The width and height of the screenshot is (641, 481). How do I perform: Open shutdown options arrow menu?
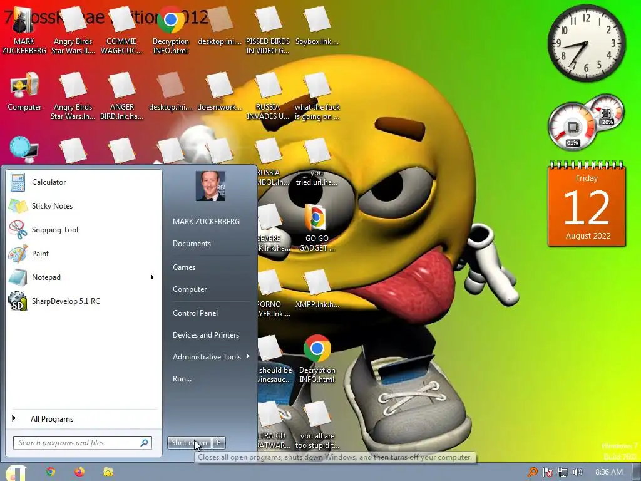(218, 443)
